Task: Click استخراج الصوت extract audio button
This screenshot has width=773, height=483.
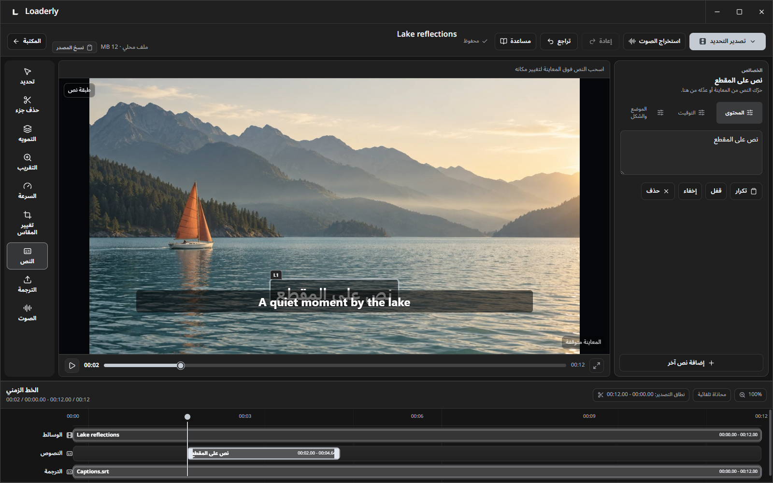Action: pos(654,42)
